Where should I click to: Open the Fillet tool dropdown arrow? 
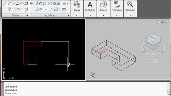pyautogui.click(x=59, y=9)
